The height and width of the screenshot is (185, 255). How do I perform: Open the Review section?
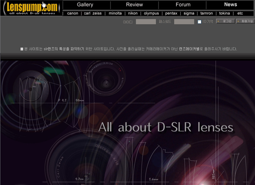click(x=134, y=5)
